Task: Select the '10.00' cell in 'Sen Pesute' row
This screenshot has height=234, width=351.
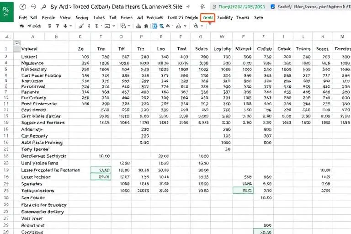Action: pyautogui.click(x=263, y=198)
